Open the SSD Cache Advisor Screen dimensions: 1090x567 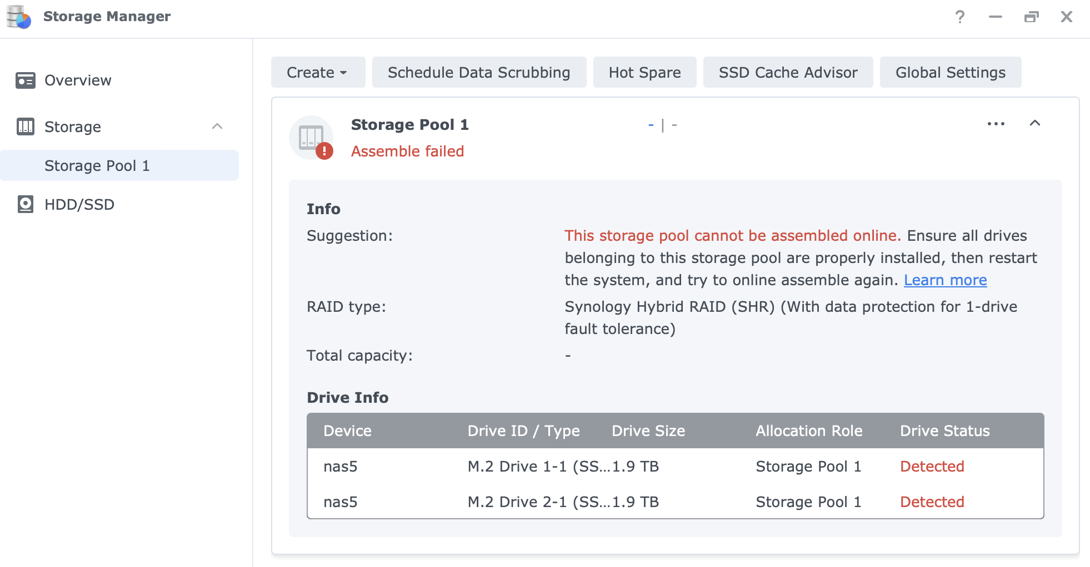pos(788,72)
